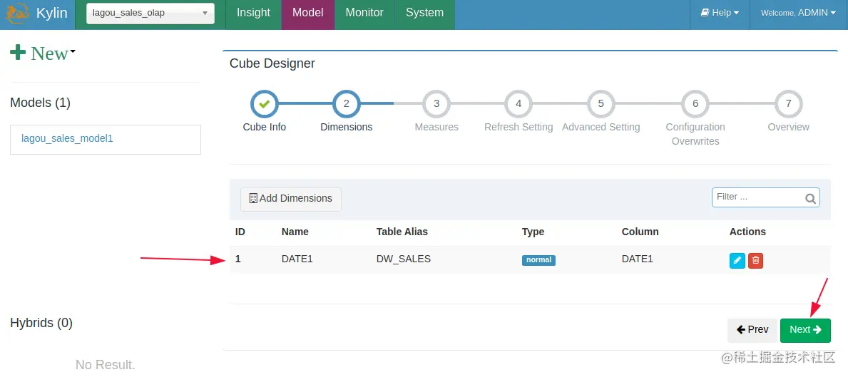Click the Kylin logo icon
The image size is (848, 377).
pos(18,14)
